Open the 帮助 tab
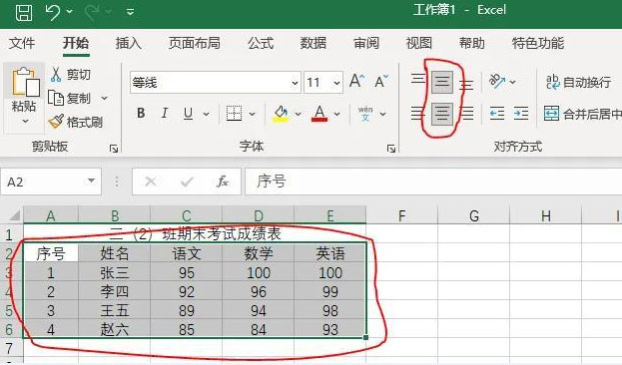The image size is (622, 365). pyautogui.click(x=472, y=43)
